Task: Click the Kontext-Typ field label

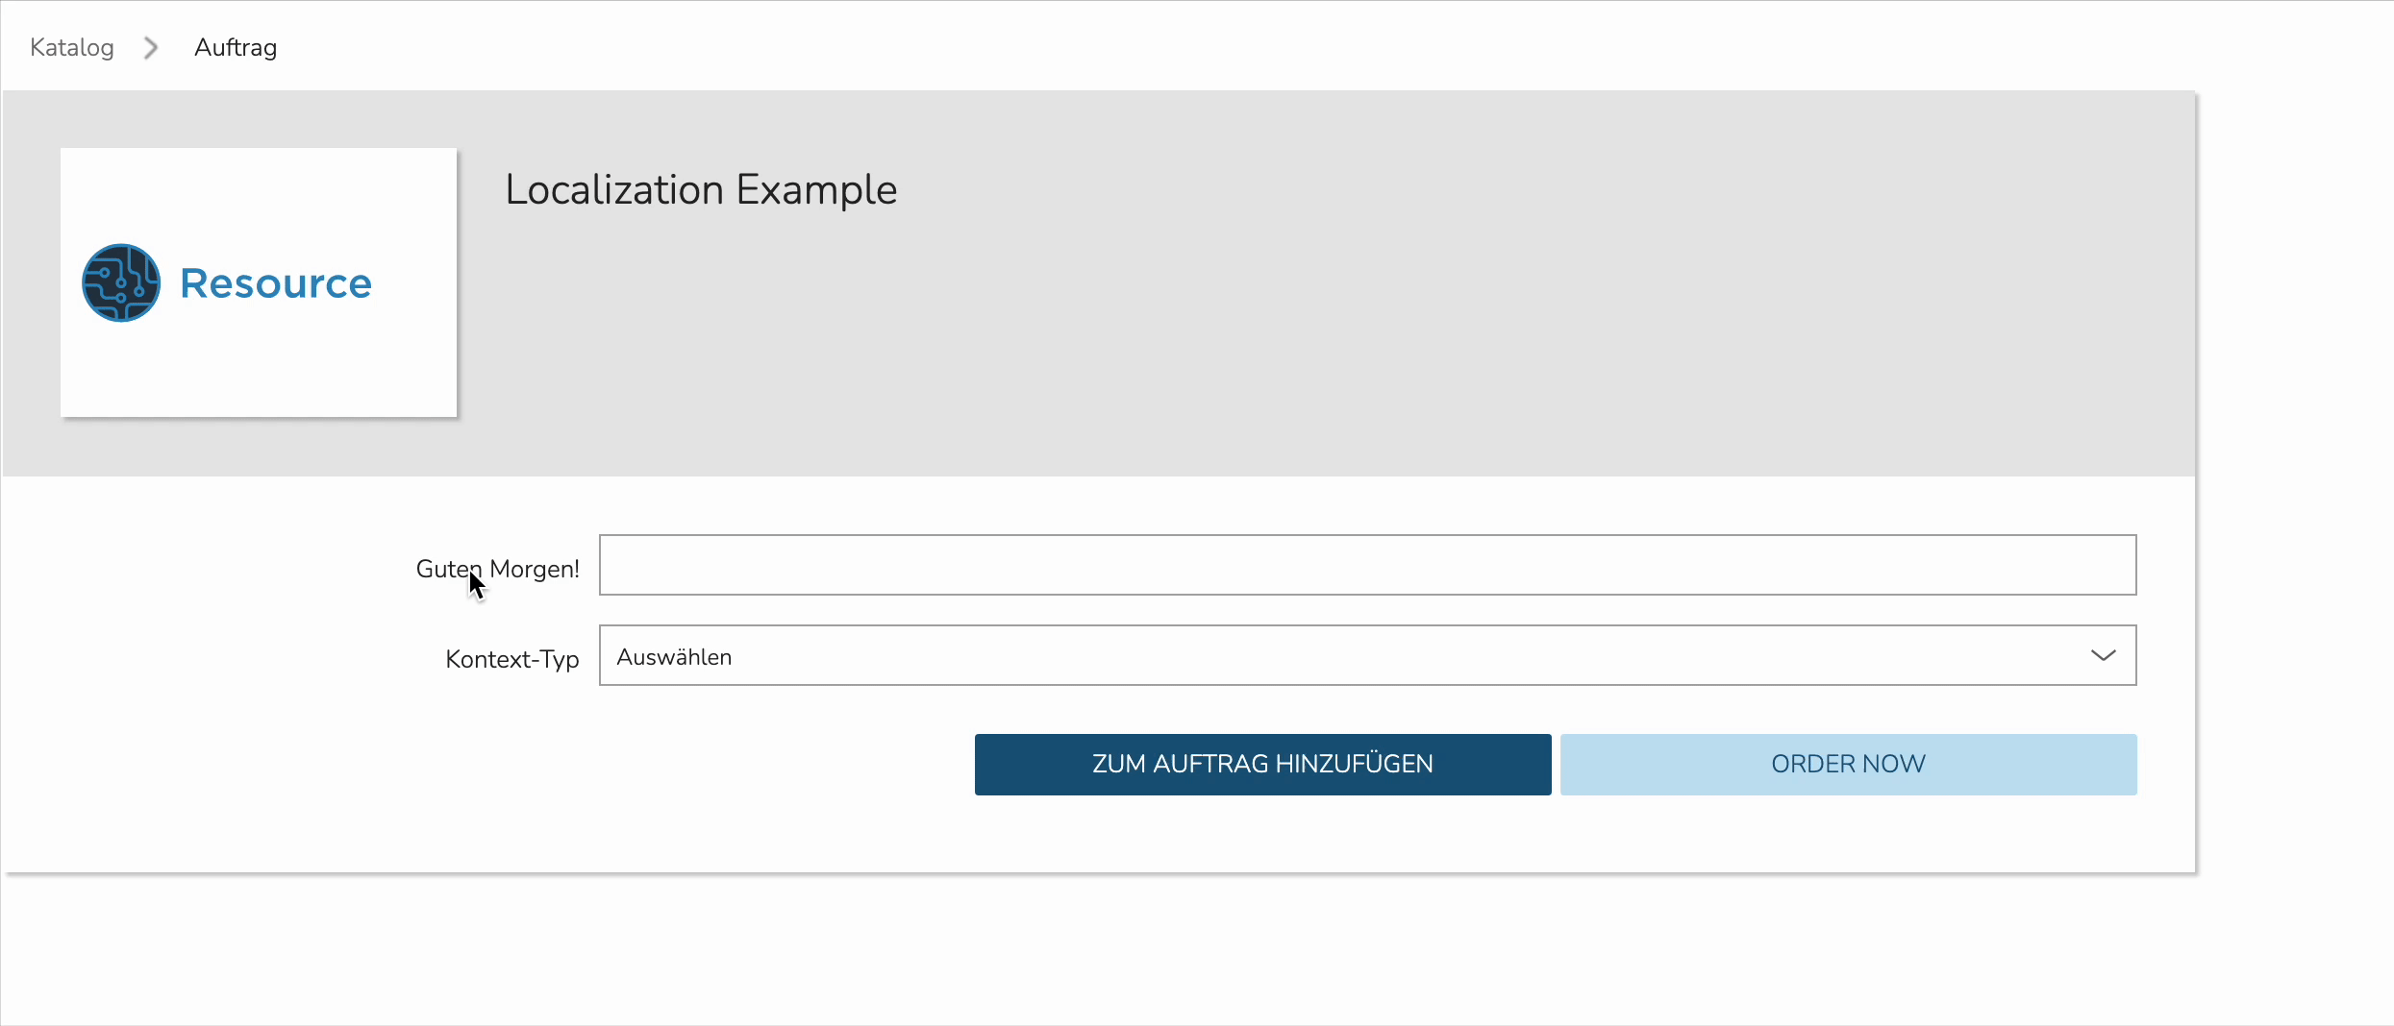Action: 511,659
